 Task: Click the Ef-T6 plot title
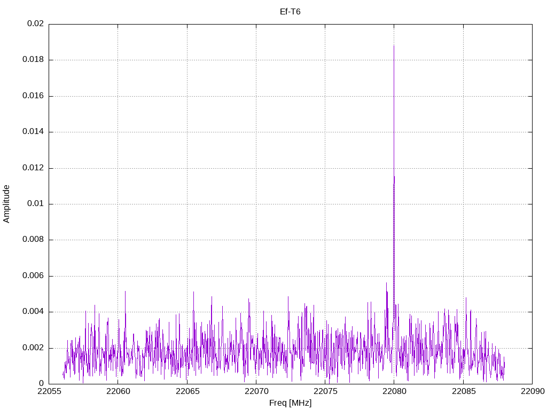[290, 11]
